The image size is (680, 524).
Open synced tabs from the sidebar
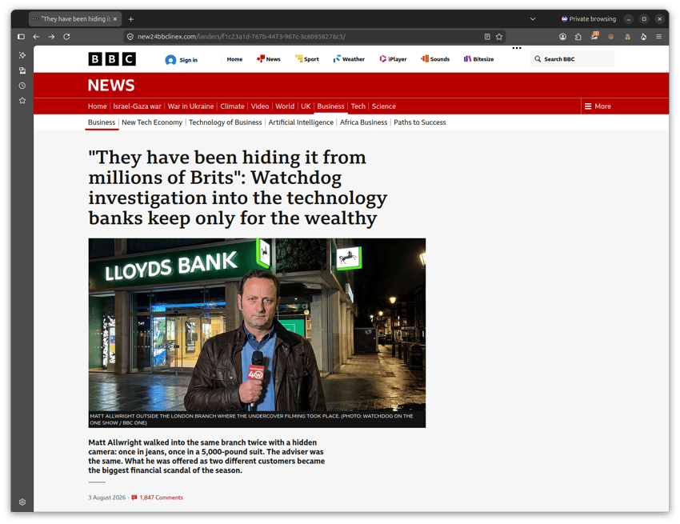22,70
